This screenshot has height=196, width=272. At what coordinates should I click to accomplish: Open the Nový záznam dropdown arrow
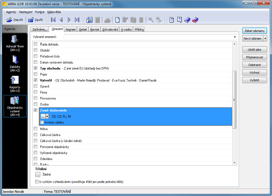265,38
